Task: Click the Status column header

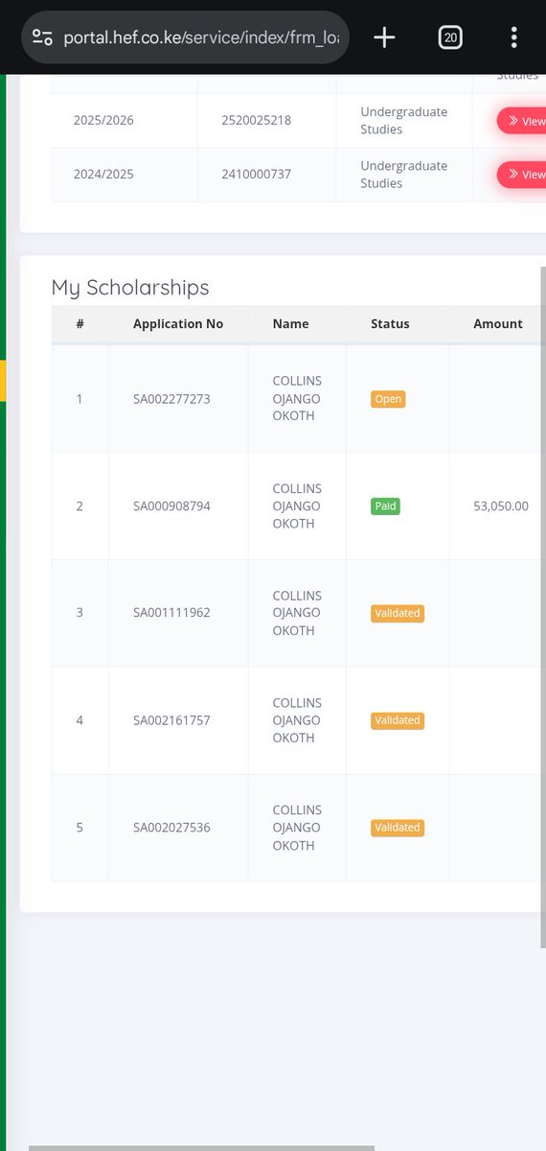Action: [x=390, y=324]
